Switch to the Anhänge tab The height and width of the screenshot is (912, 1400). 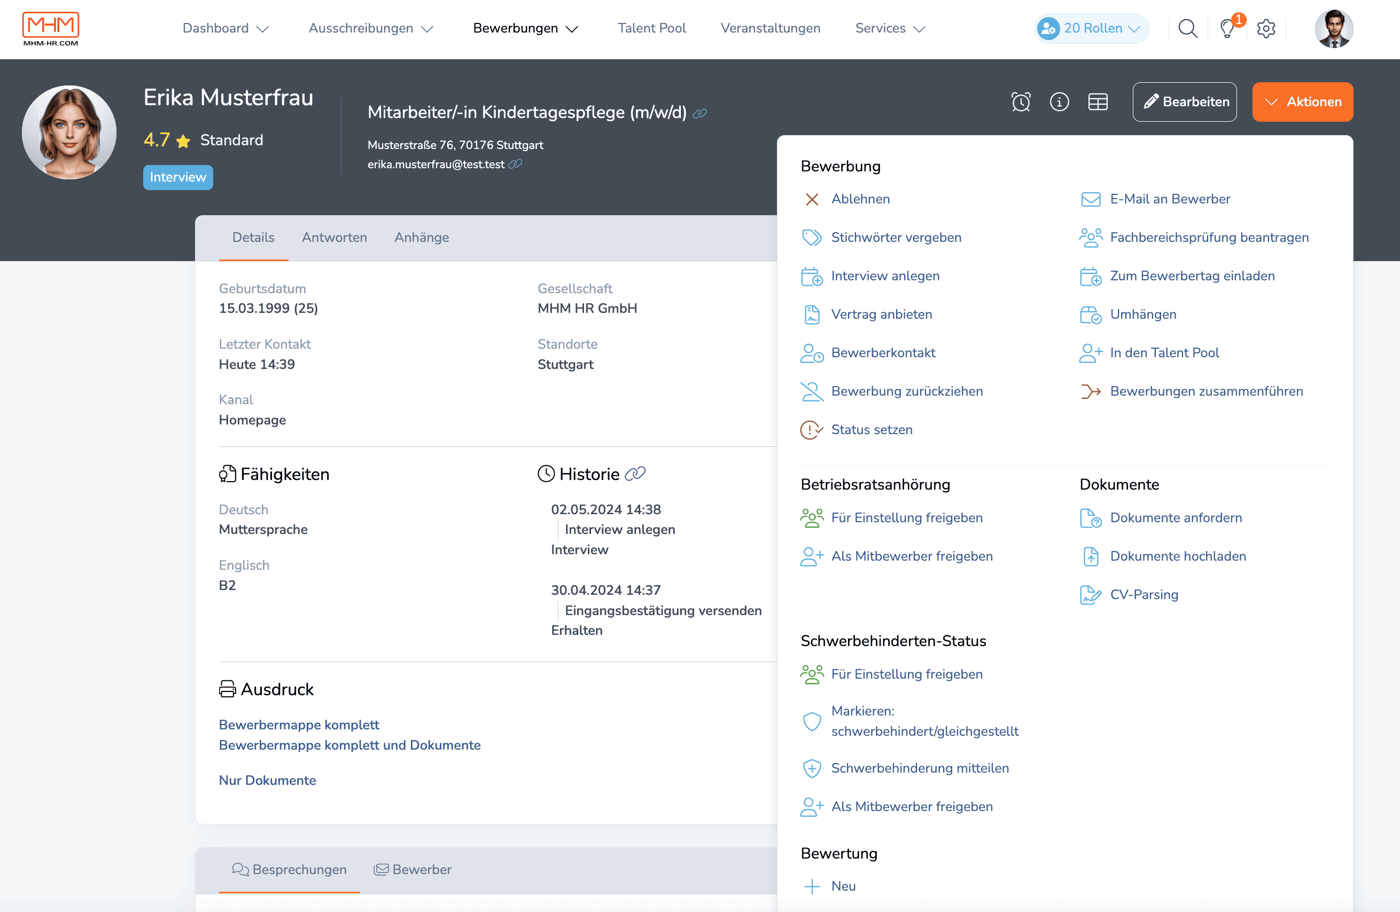coord(421,238)
